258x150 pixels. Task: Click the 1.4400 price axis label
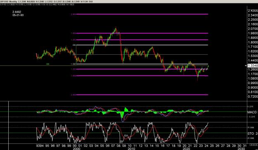(x=253, y=60)
